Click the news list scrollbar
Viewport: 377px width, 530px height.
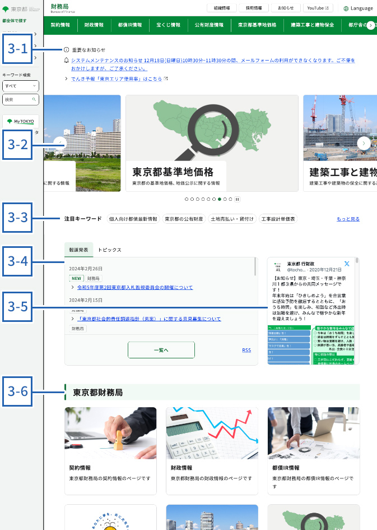coord(255,267)
